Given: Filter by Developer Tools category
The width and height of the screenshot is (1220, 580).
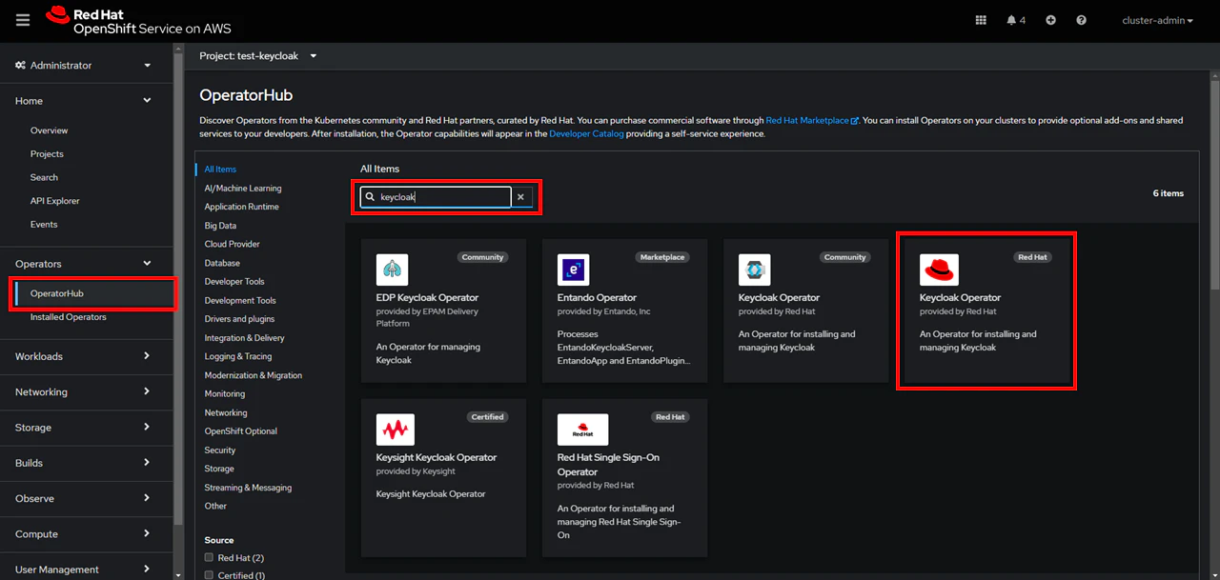Looking at the screenshot, I should 234,282.
